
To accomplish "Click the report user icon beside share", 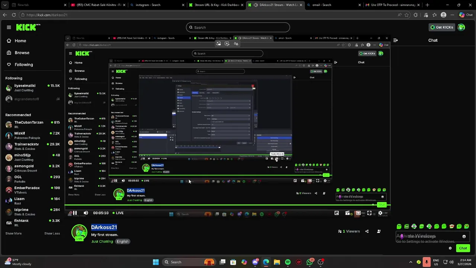I will click(379, 231).
